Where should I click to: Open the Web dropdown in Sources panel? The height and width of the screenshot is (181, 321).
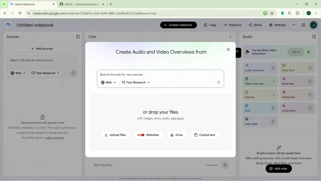coord(18,73)
